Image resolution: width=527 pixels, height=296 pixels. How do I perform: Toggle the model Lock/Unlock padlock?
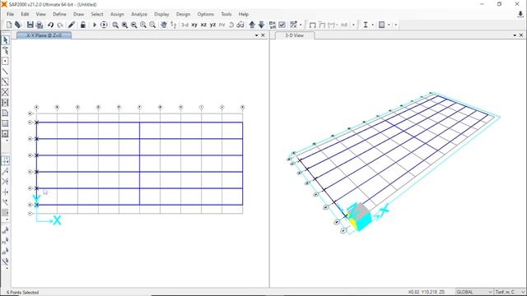click(x=82, y=25)
